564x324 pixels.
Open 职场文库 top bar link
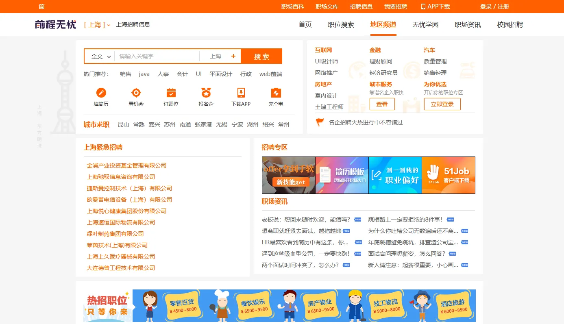tap(327, 7)
